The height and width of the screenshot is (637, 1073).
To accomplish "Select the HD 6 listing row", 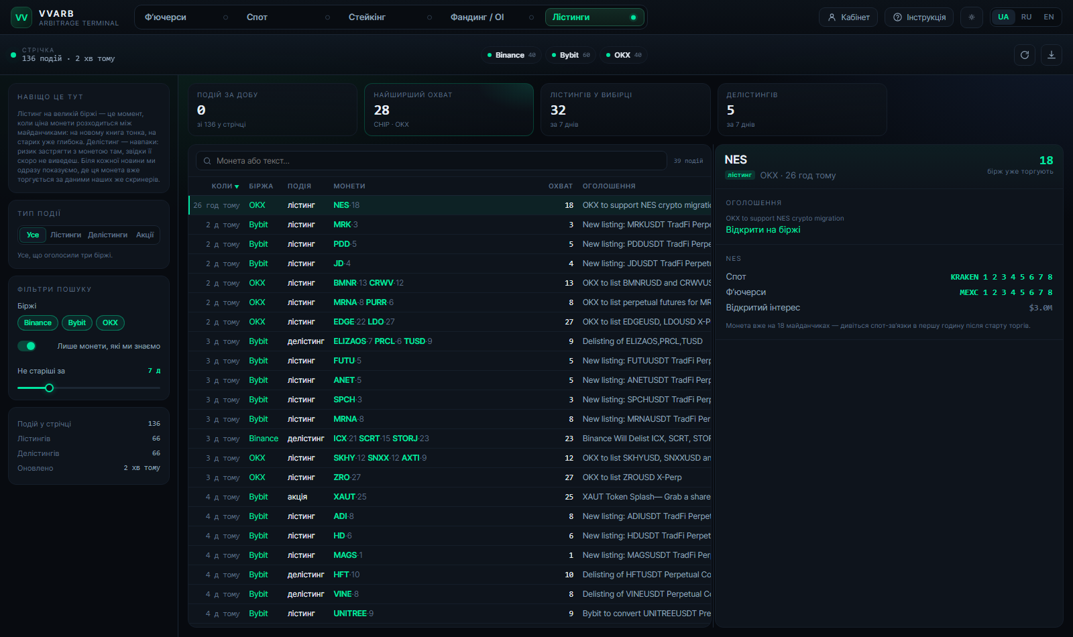I will click(x=450, y=536).
